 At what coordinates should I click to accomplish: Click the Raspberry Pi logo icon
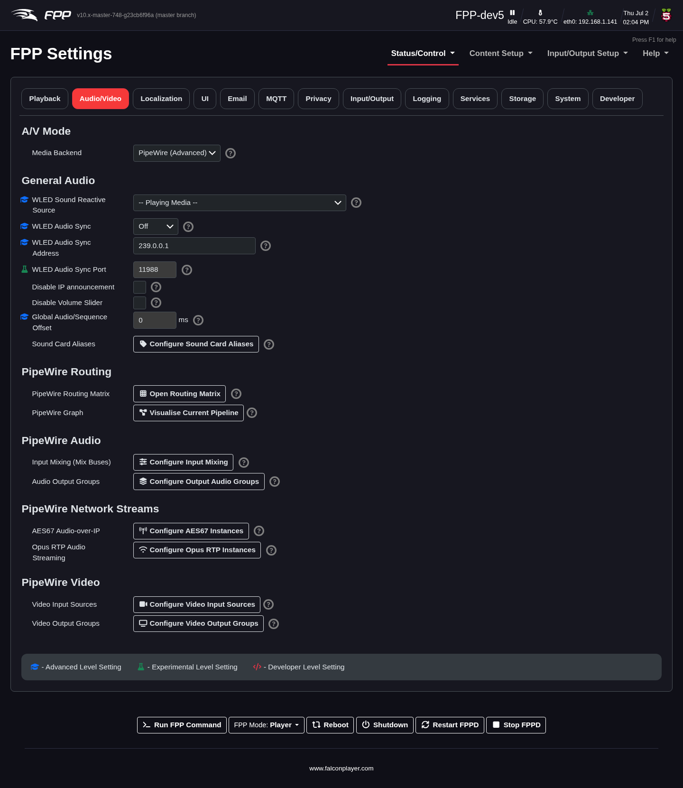coord(666,15)
